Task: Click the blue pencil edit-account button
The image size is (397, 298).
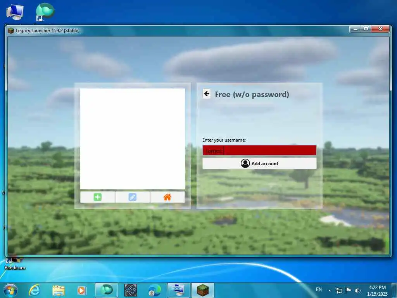Action: coord(133,197)
